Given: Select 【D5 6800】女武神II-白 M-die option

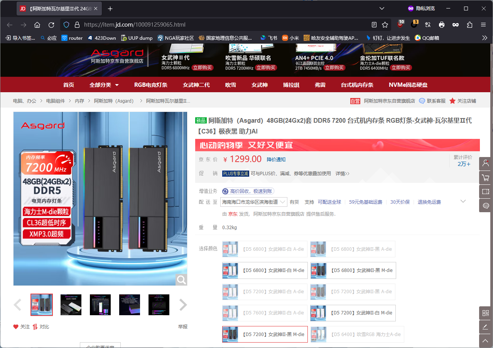Looking at the screenshot, I should pos(265,270).
